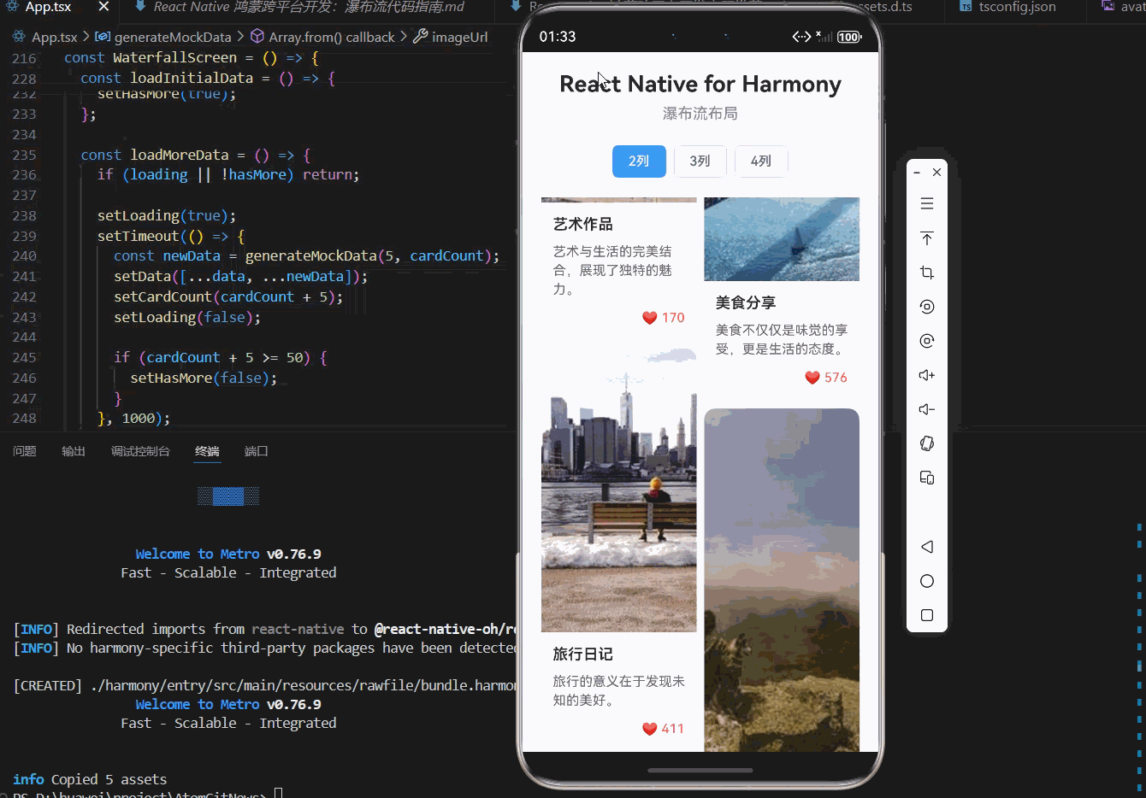
Task: Click bundle.harmony path in terminal
Action: click(304, 685)
